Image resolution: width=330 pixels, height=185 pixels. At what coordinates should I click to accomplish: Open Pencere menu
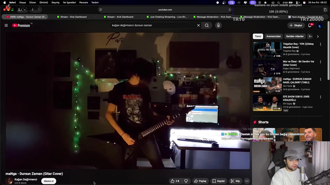click(x=84, y=3)
